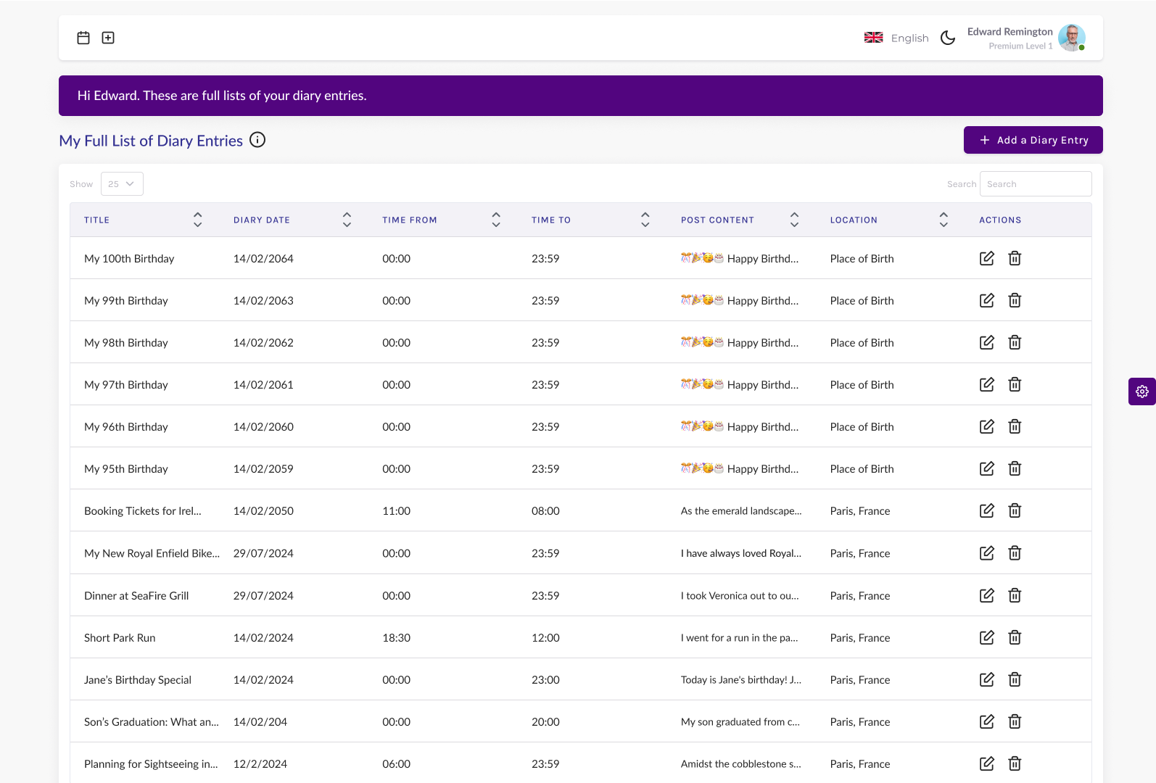Toggle dark mode with moon icon
This screenshot has width=1156, height=783.
pyautogui.click(x=948, y=38)
